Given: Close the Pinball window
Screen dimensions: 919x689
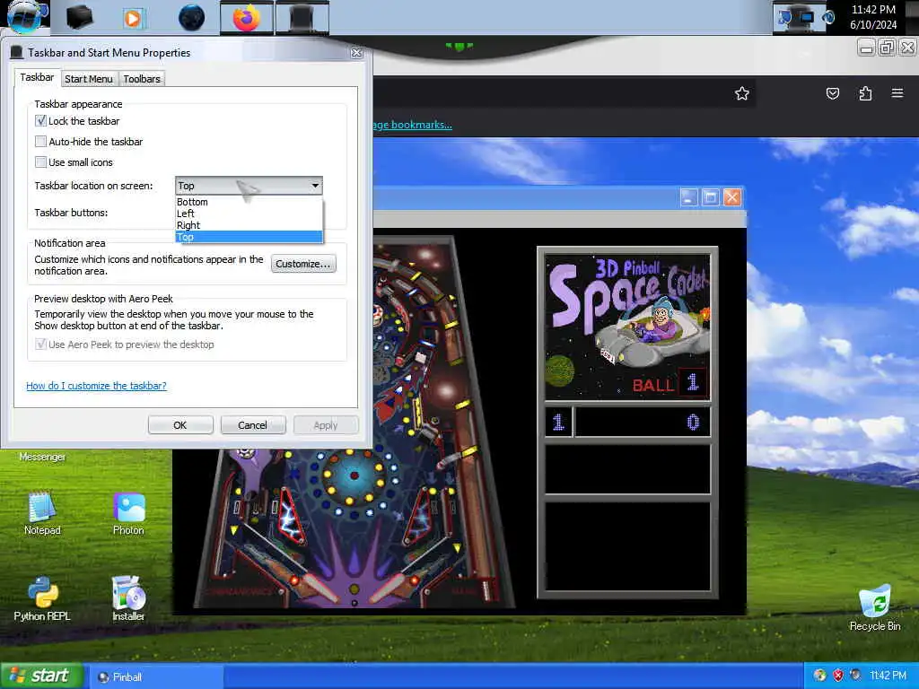Looking at the screenshot, I should click(x=732, y=197).
